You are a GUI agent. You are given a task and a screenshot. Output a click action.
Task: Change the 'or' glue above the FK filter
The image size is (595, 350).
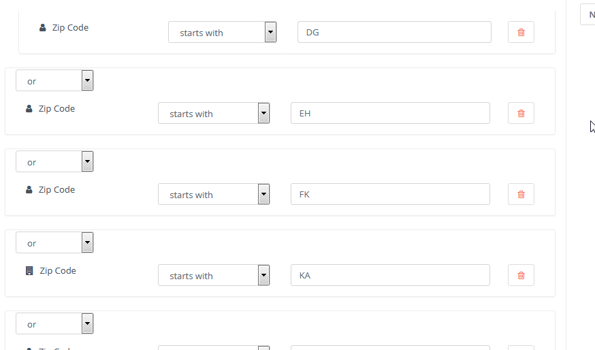(54, 161)
